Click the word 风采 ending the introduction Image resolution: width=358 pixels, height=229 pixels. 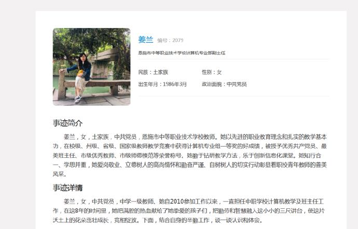click(58, 174)
